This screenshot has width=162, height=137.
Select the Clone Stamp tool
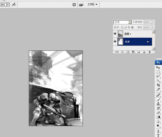pyautogui.click(x=158, y=104)
